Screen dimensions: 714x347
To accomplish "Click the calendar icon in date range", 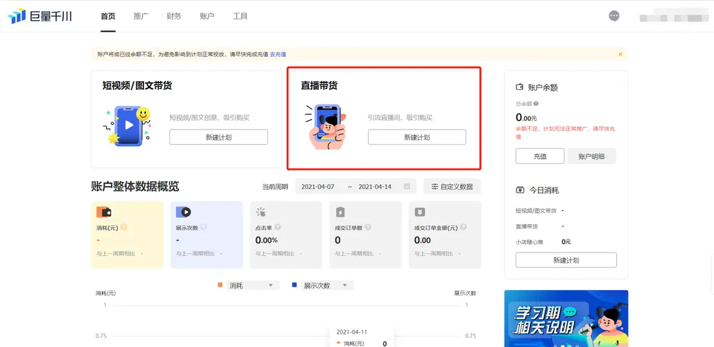I will [x=407, y=187].
